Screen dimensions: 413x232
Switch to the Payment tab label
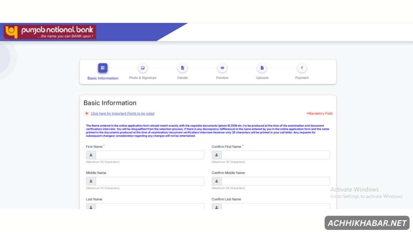pyautogui.click(x=302, y=78)
